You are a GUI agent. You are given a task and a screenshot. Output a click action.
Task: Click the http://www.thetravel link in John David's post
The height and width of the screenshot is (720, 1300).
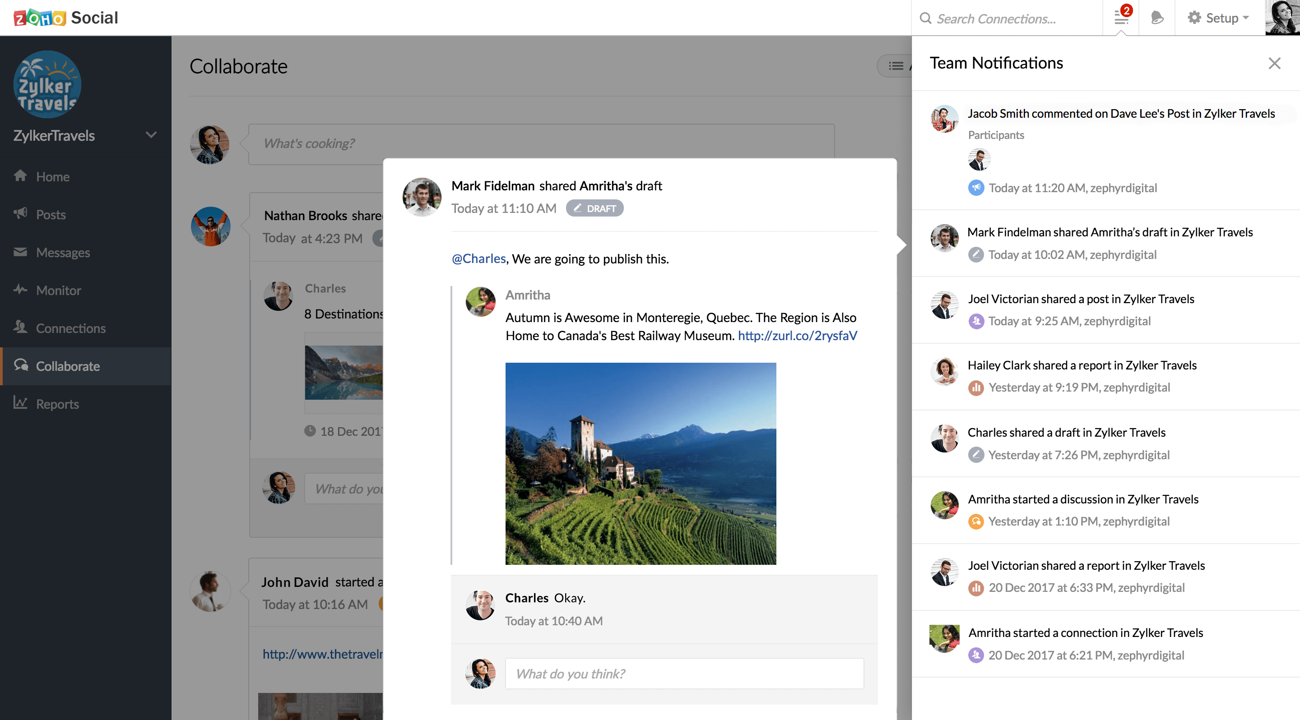point(322,654)
